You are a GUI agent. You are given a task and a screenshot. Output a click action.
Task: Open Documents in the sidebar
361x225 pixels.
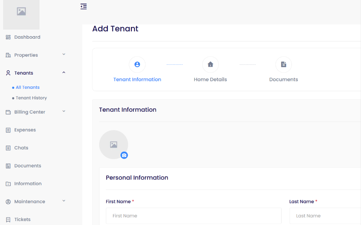pyautogui.click(x=28, y=166)
